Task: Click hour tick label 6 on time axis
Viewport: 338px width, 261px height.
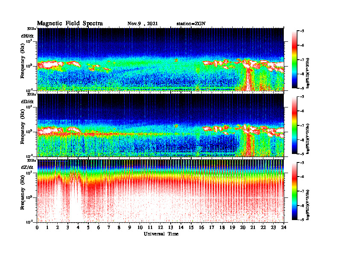Action: tap(99, 227)
